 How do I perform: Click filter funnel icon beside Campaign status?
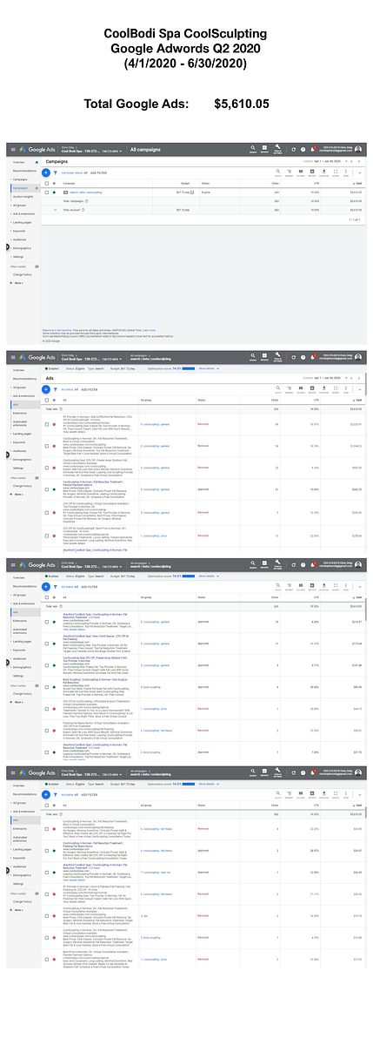tap(55, 172)
